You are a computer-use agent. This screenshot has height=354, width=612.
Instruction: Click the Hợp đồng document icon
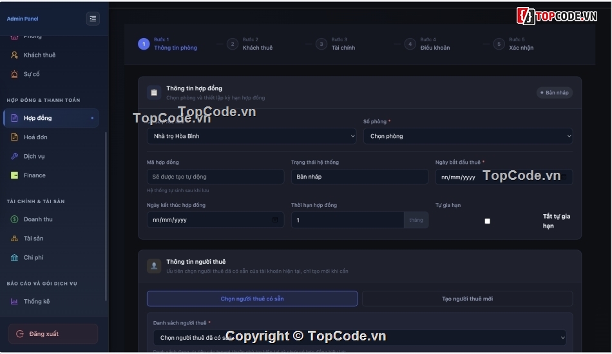click(14, 118)
